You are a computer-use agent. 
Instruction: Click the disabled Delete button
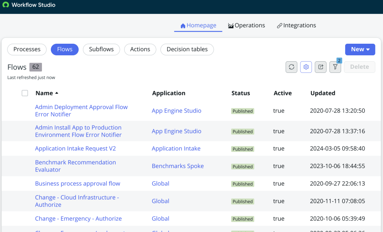click(x=359, y=67)
